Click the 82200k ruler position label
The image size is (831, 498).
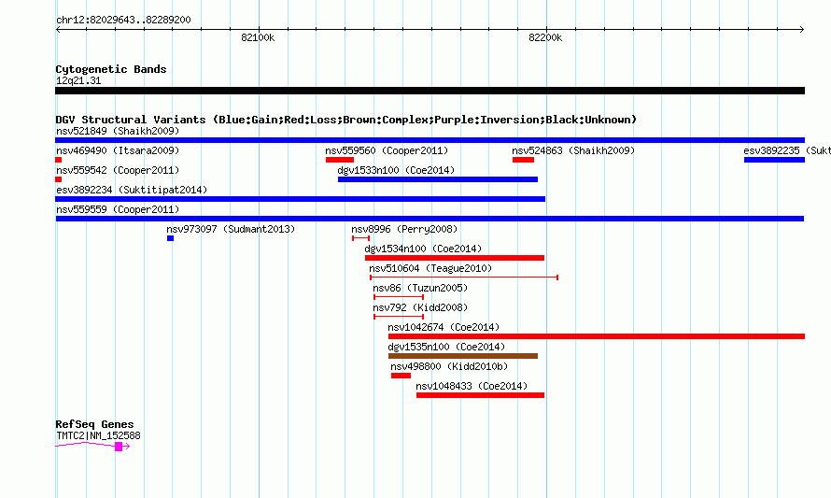coord(545,37)
